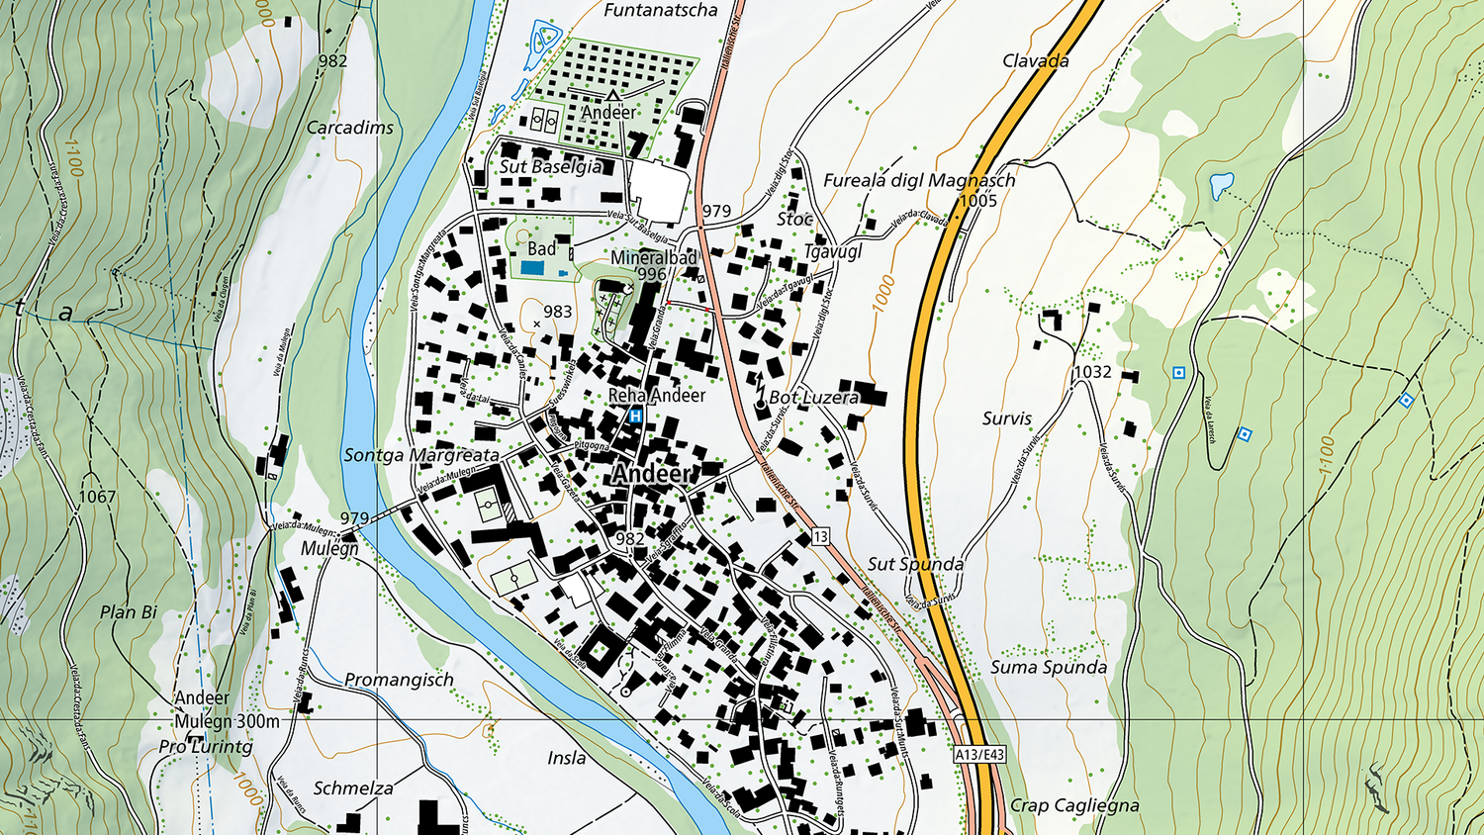The width and height of the screenshot is (1484, 835).
Task: Click the 1067 elevation point label
Action: (97, 497)
